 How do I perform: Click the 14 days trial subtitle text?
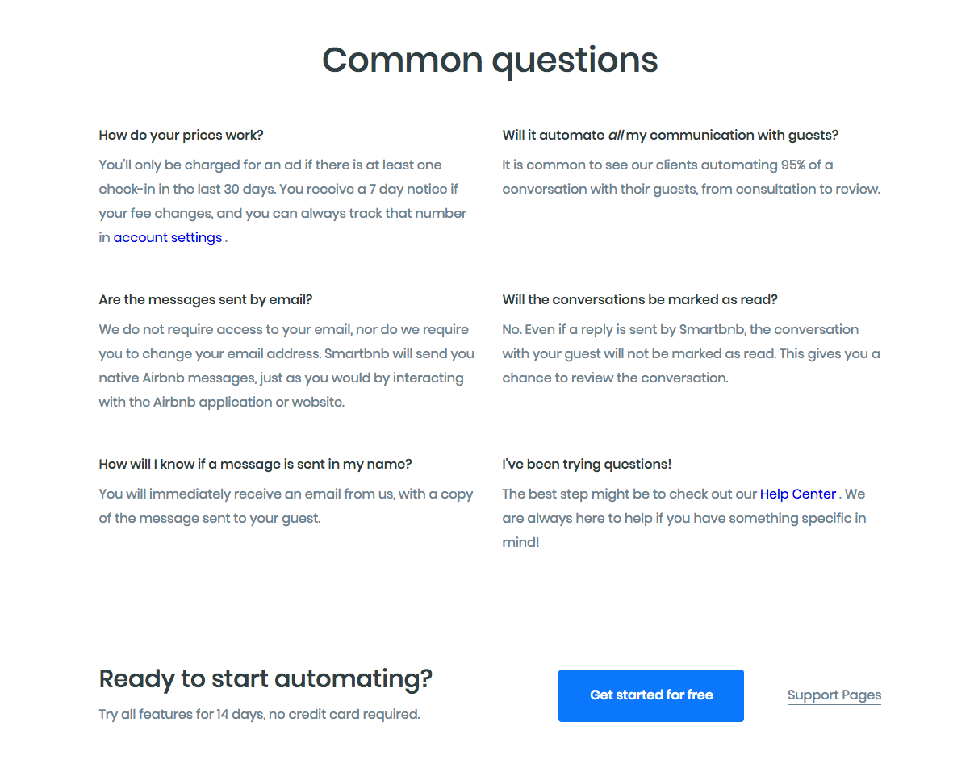259,714
